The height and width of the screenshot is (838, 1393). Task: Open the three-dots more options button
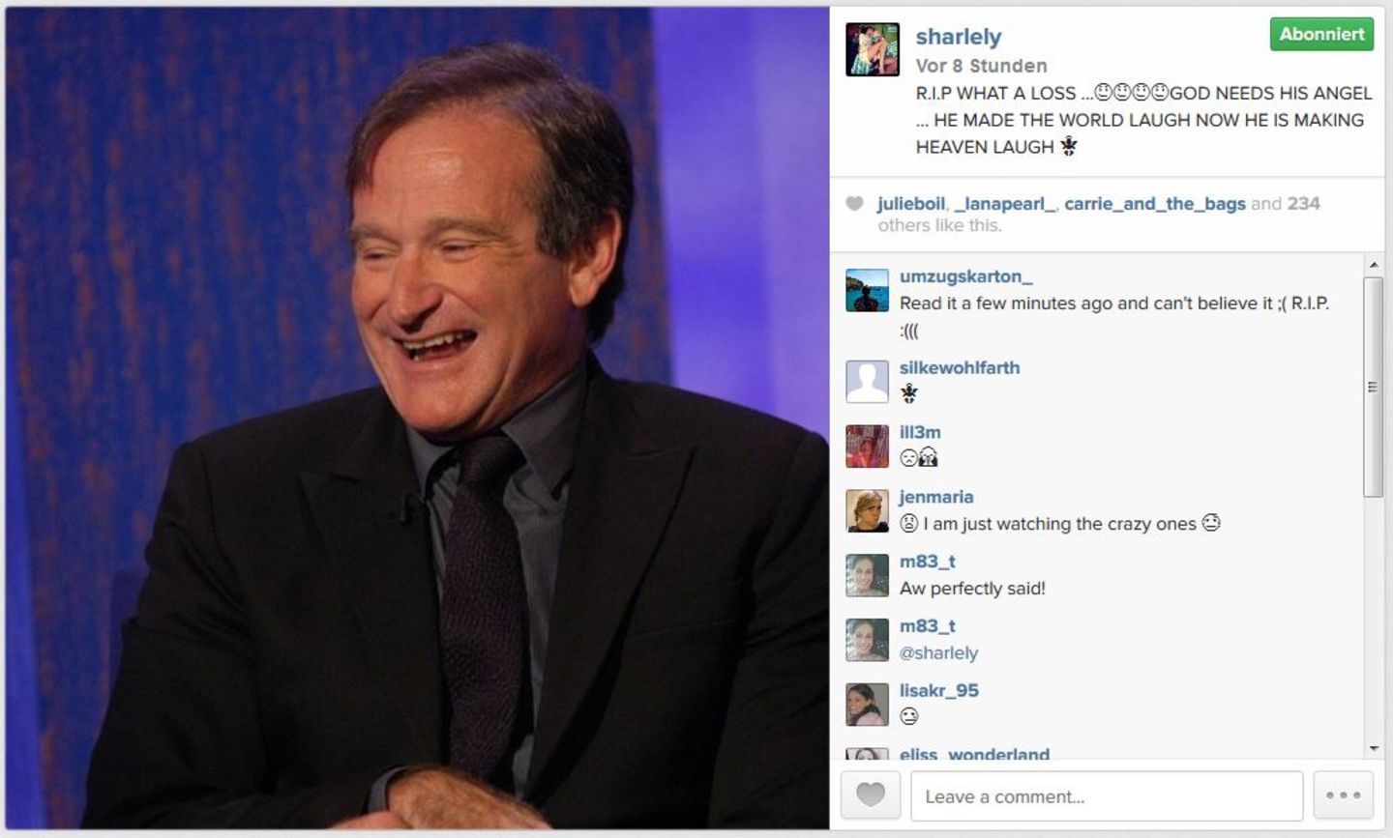click(1344, 795)
